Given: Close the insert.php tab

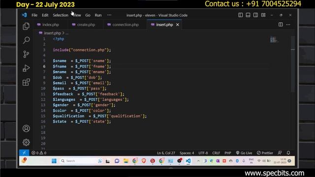Looking at the screenshot, I should point(178,25).
